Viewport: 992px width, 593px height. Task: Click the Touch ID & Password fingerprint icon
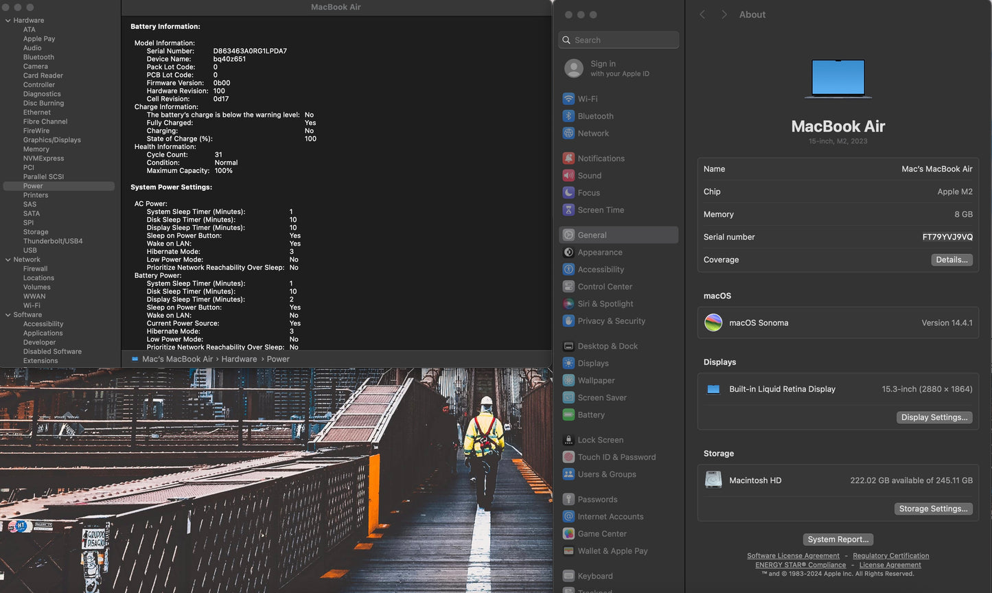click(568, 457)
